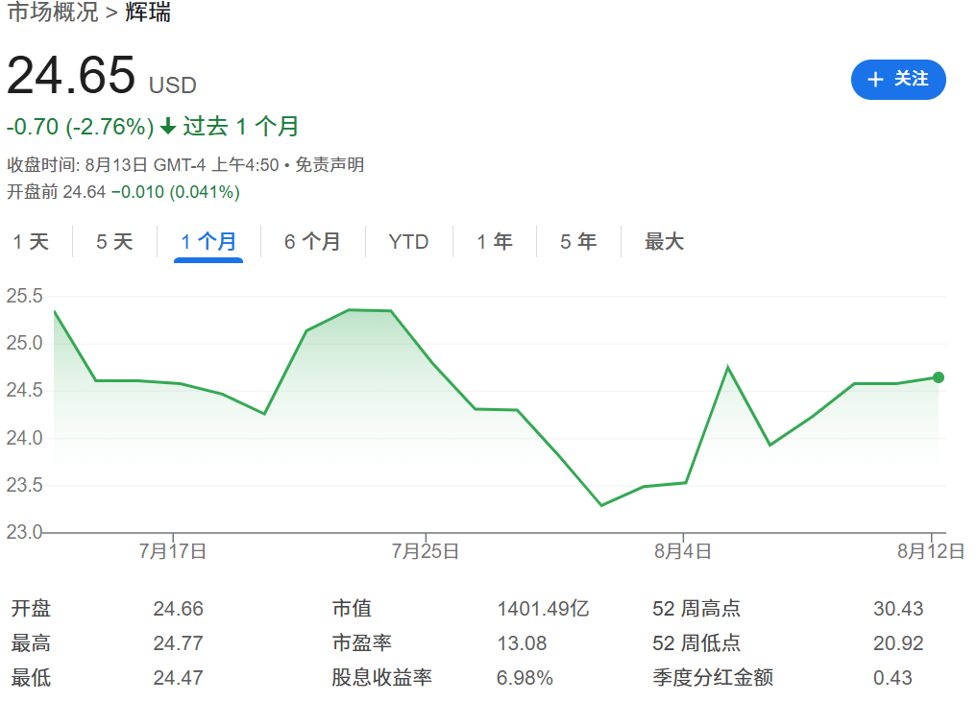Click the 开盘 value 24.66
The height and width of the screenshot is (702, 977).
[x=178, y=609]
